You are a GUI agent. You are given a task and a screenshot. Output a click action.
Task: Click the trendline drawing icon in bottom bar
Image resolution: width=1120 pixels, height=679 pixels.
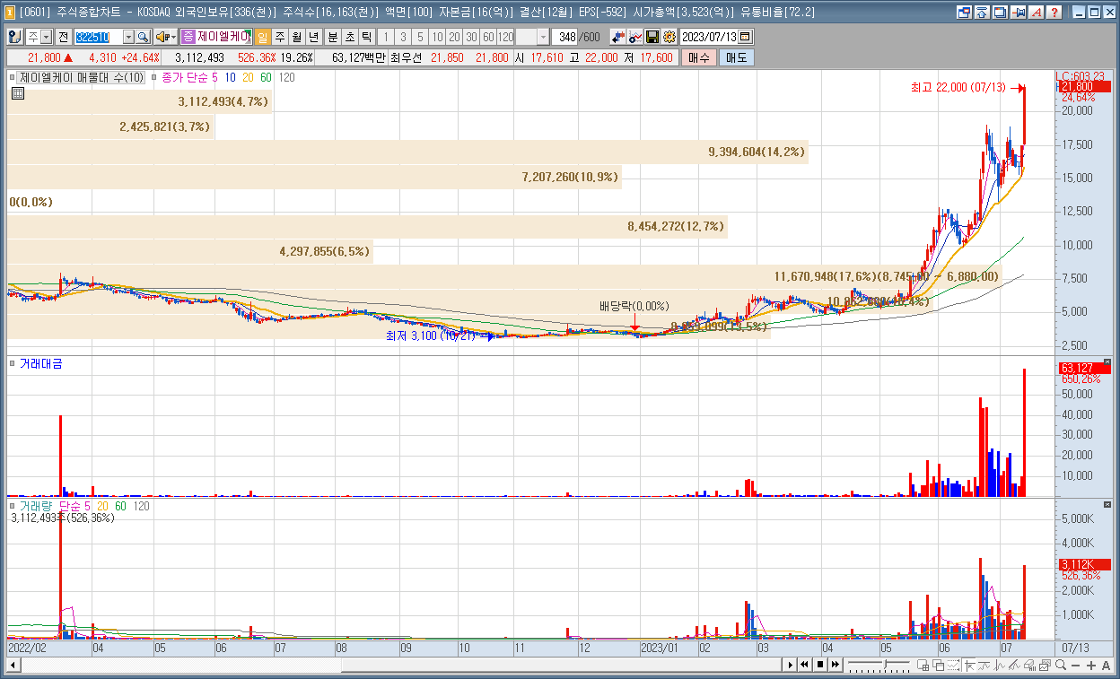[1014, 665]
